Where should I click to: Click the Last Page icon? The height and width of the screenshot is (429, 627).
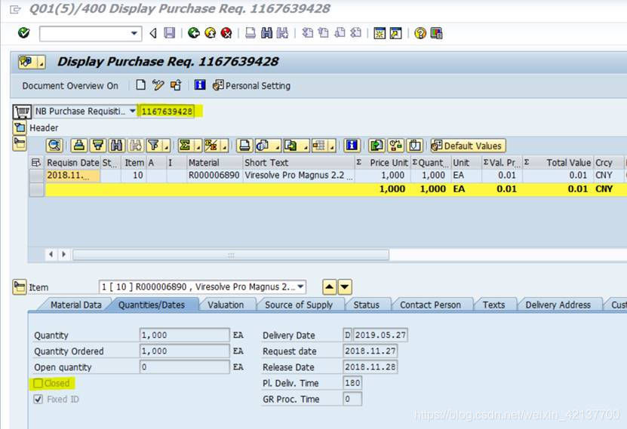click(356, 33)
